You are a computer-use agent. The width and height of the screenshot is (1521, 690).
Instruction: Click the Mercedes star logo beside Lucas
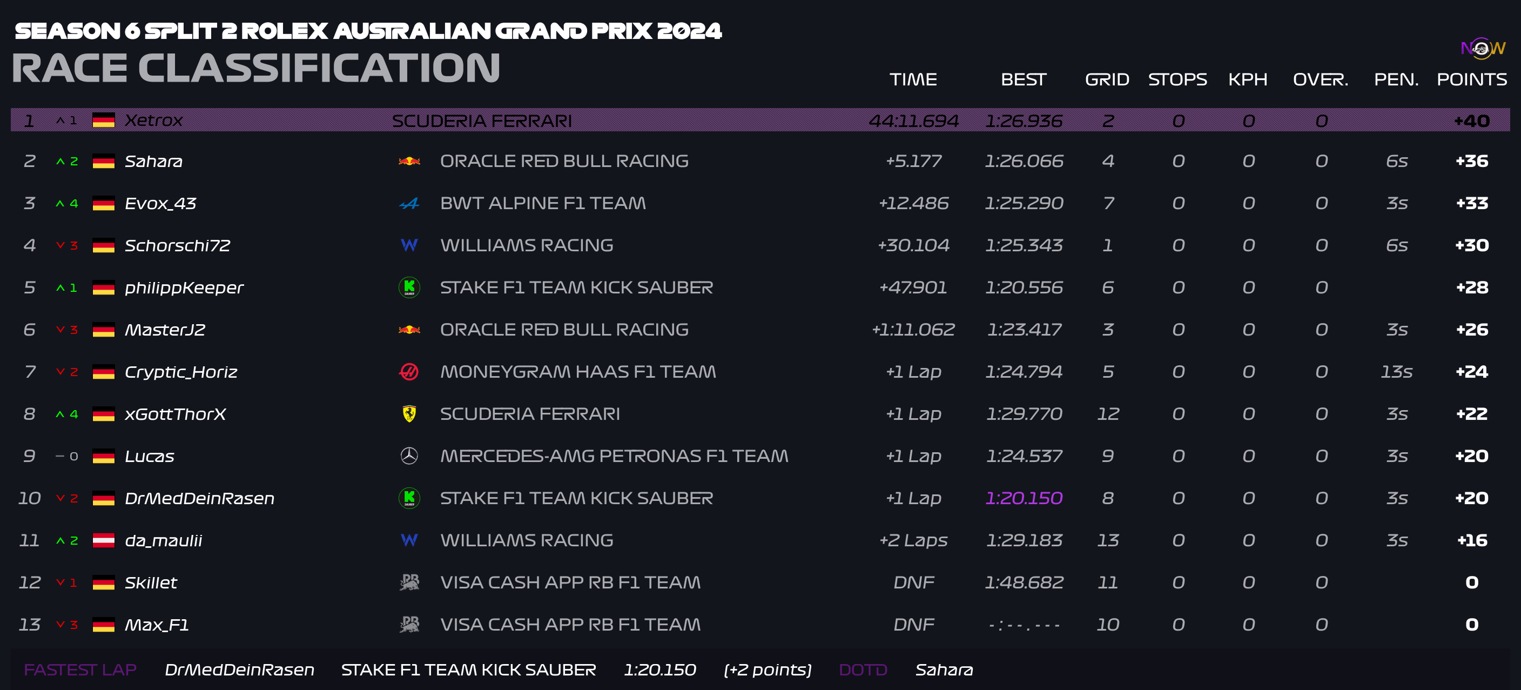(409, 456)
